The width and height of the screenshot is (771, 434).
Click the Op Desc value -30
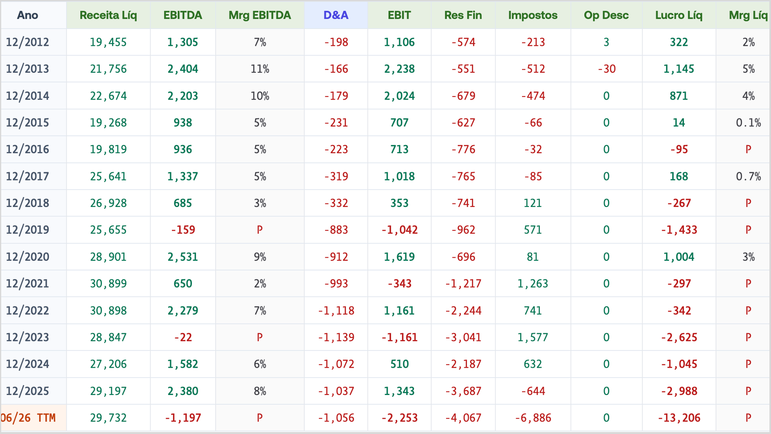(x=606, y=69)
